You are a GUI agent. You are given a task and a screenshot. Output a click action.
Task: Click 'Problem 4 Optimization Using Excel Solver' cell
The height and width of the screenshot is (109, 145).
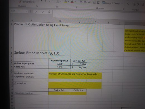[42, 25]
